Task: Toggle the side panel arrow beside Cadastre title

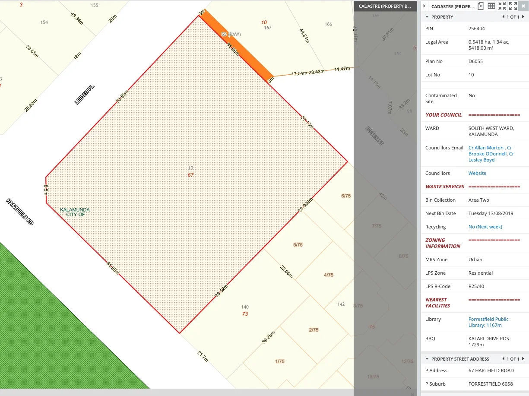Action: coord(424,6)
